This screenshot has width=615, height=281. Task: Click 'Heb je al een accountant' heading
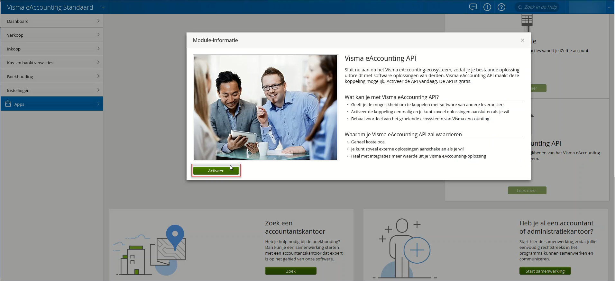556,227
